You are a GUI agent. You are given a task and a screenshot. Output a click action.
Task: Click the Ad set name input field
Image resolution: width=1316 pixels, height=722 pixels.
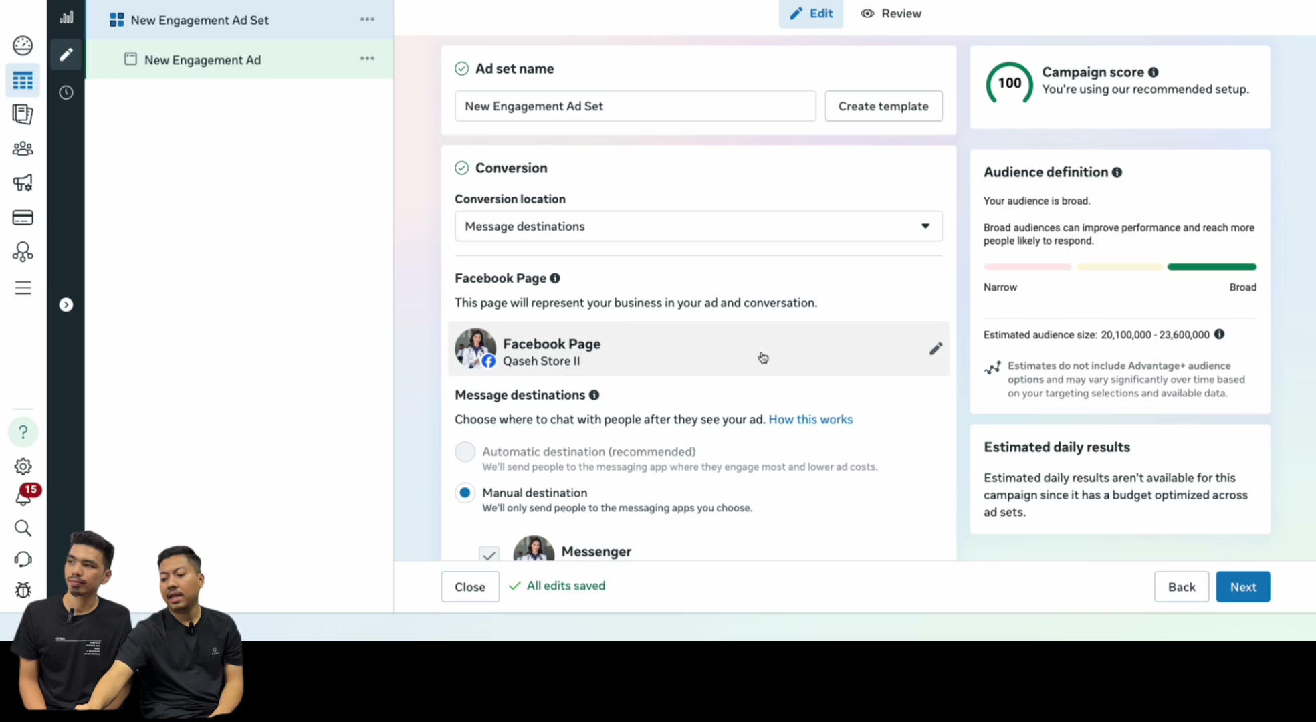pyautogui.click(x=635, y=106)
